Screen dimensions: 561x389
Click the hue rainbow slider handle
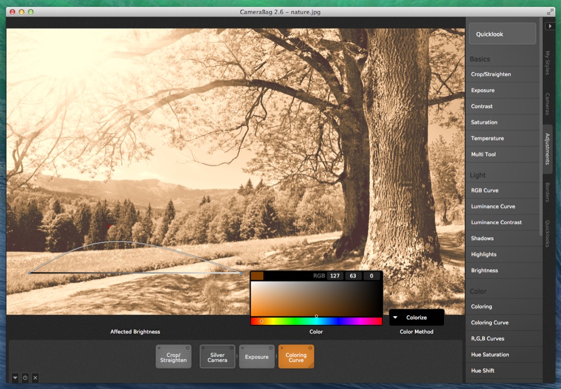[x=262, y=321]
